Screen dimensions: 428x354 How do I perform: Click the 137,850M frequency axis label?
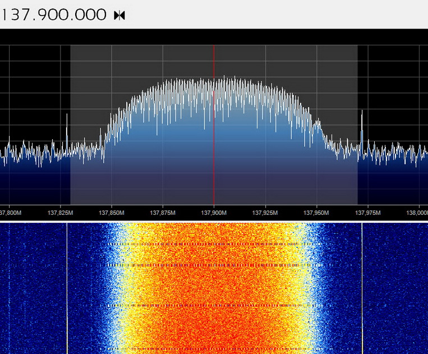point(112,213)
